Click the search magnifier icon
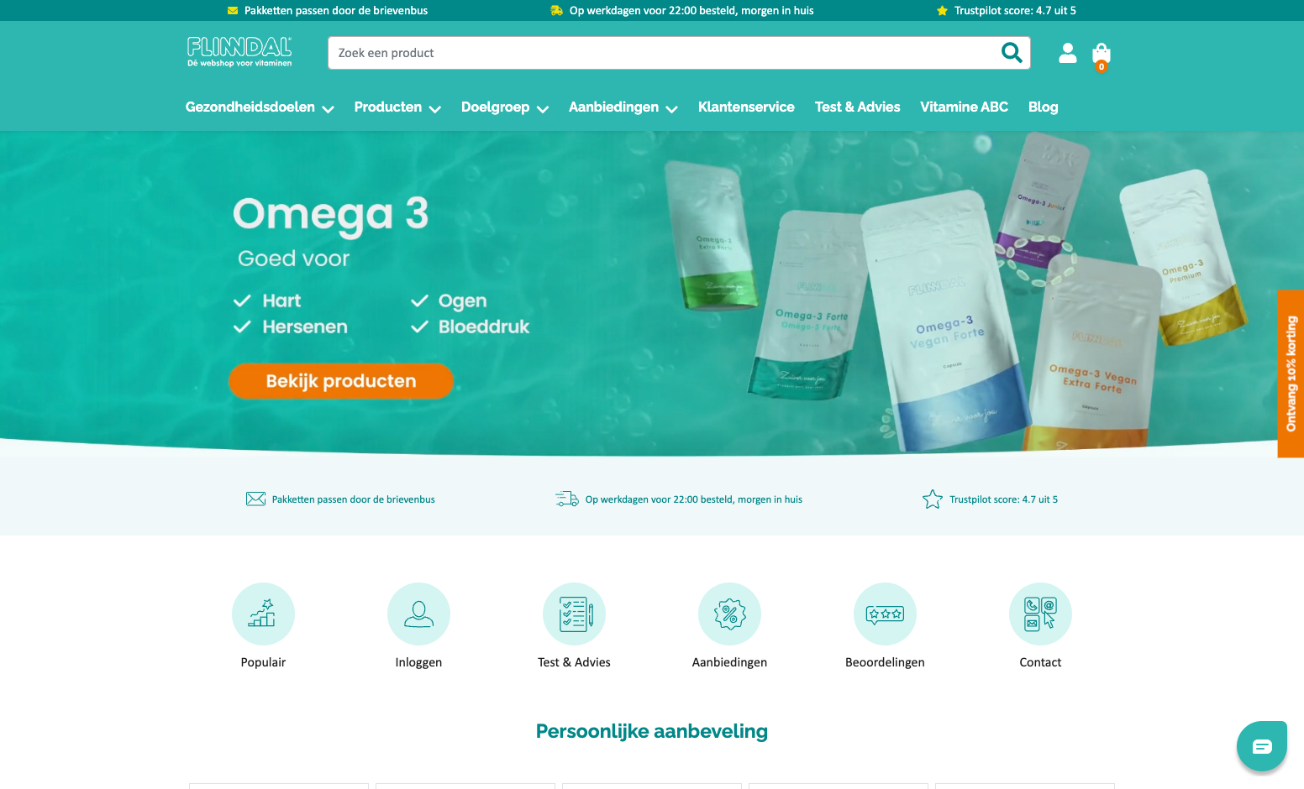This screenshot has height=789, width=1304. coord(1012,53)
